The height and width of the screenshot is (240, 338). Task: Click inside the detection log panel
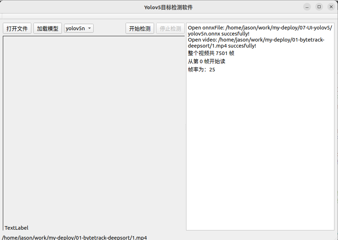pos(260,142)
